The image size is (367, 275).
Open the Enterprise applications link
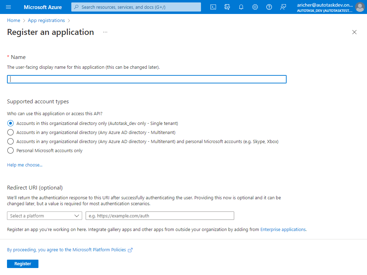283,229
